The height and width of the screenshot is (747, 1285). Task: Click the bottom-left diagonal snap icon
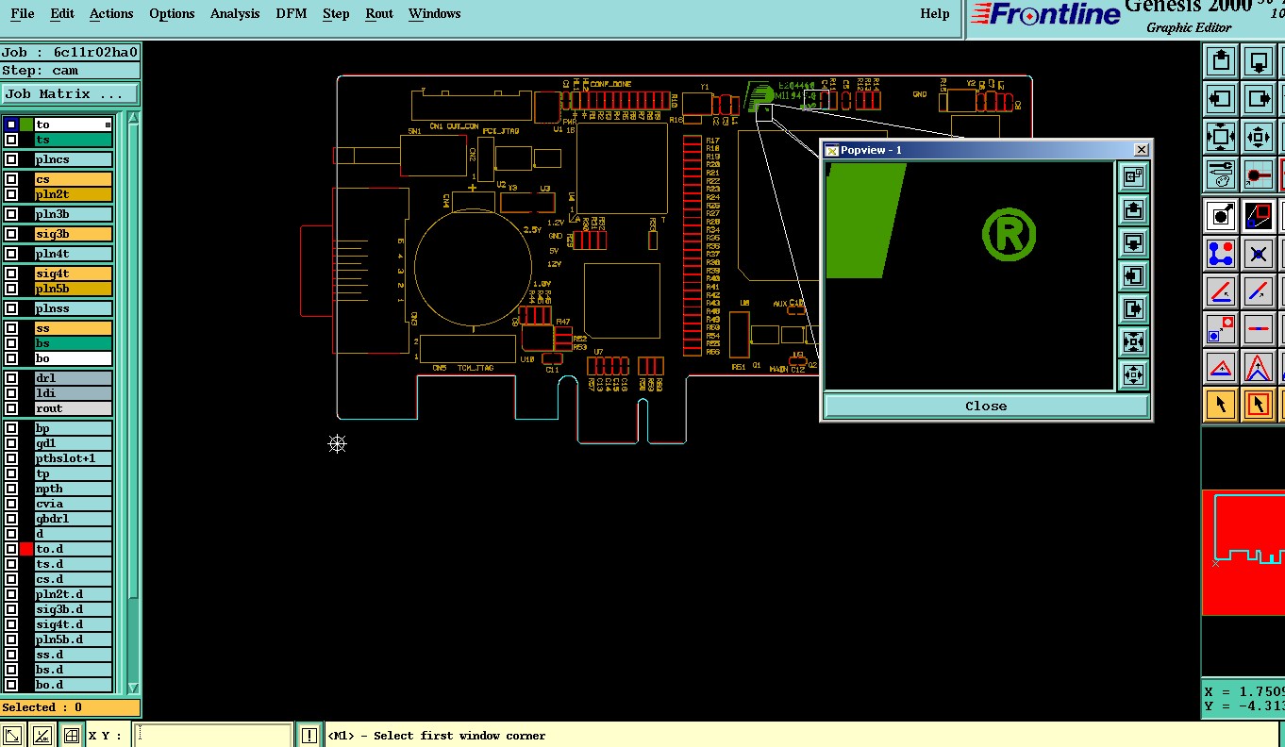(x=13, y=735)
